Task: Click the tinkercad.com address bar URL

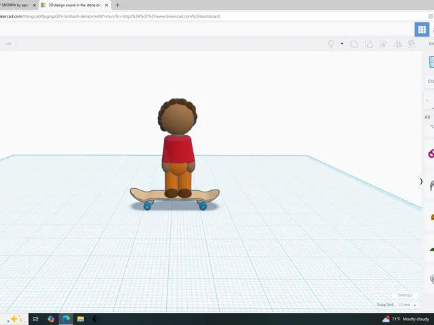Action: tap(110, 16)
